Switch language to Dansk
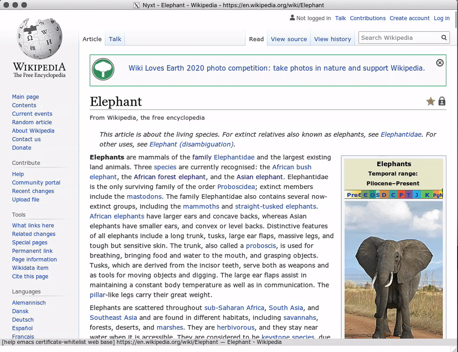The width and height of the screenshot is (458, 352). coord(20,311)
